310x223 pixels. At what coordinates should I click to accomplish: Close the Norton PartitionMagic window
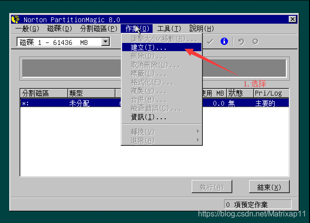[292, 19]
